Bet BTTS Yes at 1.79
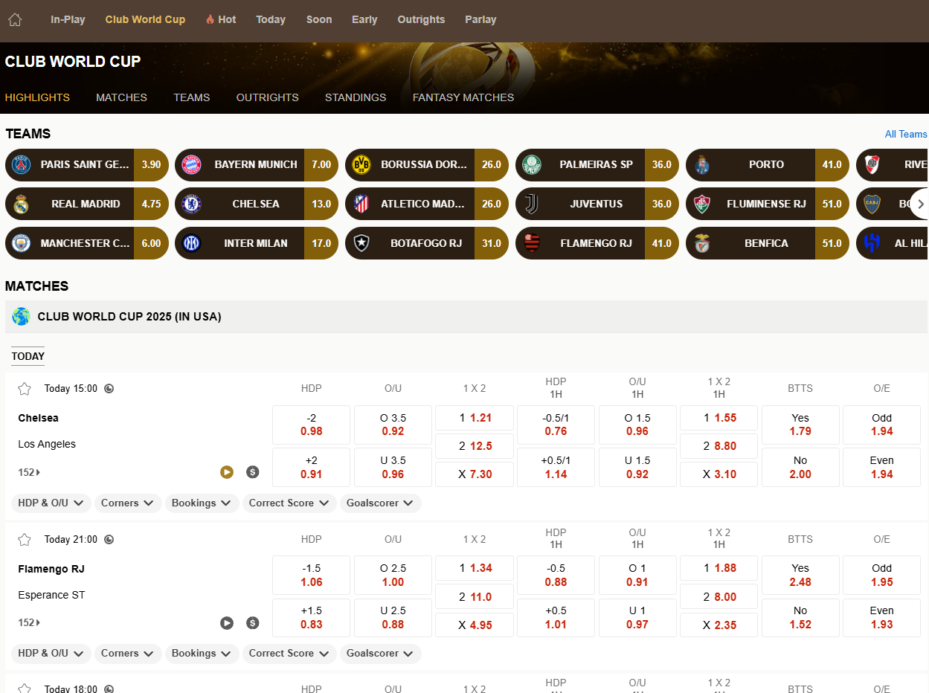 tap(800, 425)
